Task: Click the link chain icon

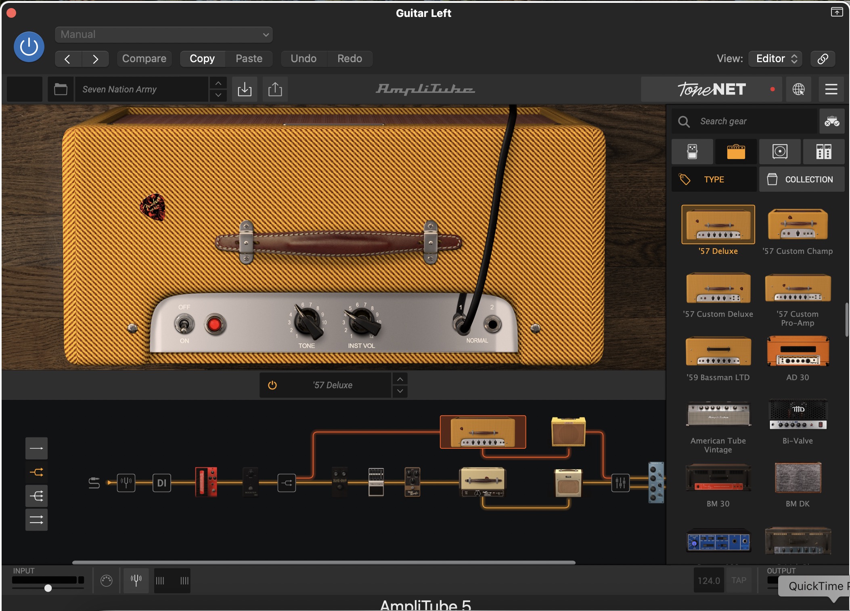Action: pyautogui.click(x=823, y=59)
